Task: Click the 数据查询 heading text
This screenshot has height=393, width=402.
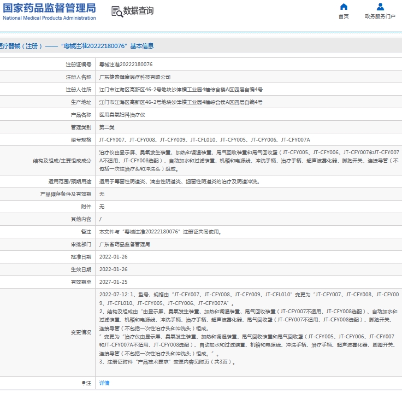Action: [x=138, y=11]
